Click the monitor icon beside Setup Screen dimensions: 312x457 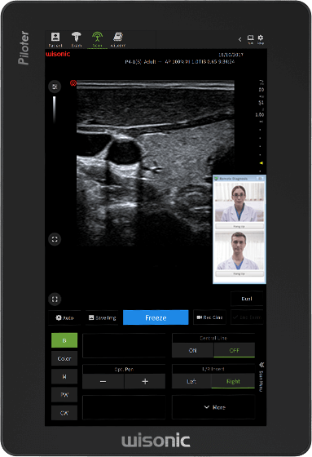pos(250,39)
